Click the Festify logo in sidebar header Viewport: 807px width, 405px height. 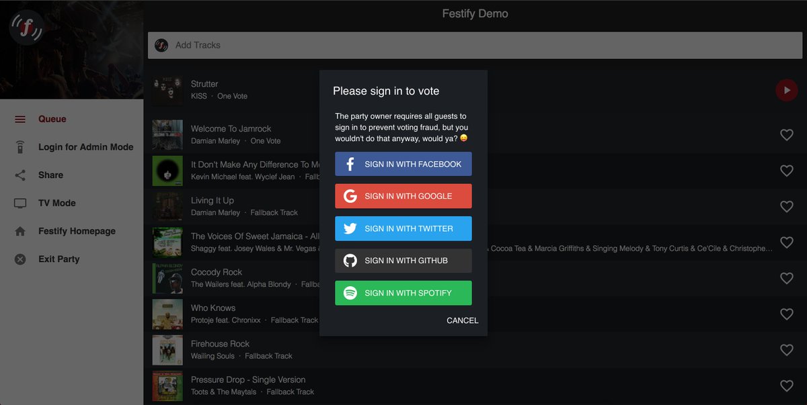26,28
